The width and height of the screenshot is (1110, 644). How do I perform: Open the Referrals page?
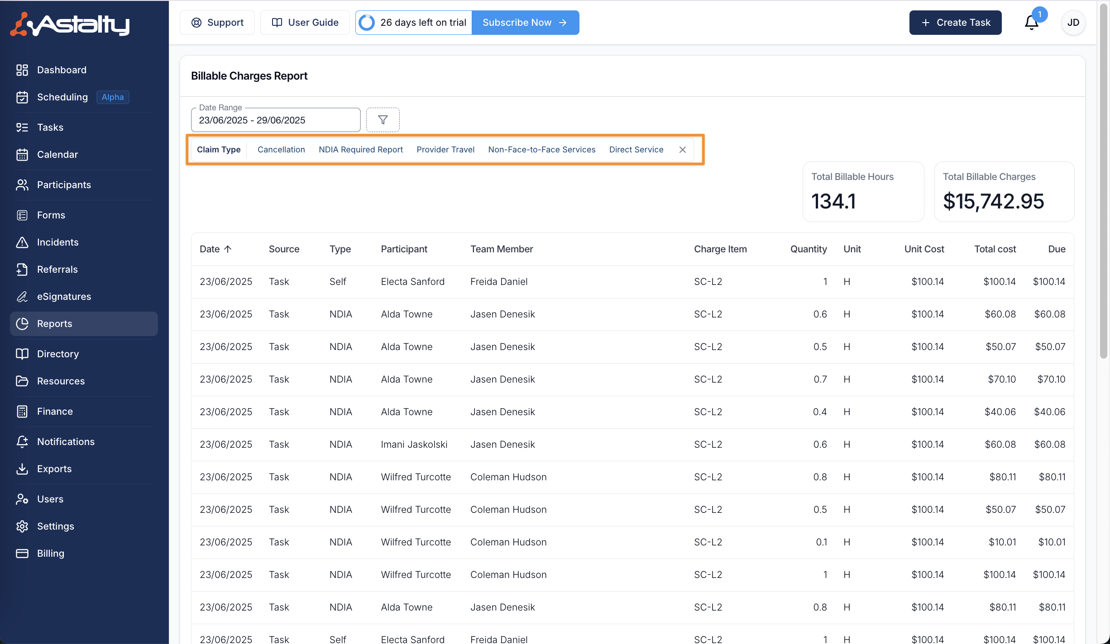(57, 270)
